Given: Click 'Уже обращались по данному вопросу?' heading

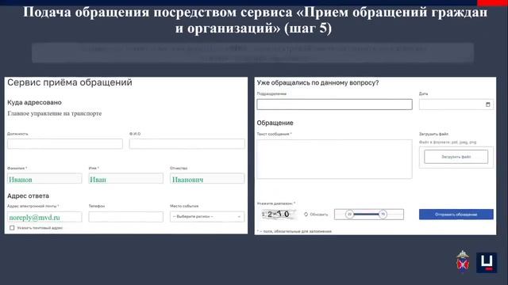Looking at the screenshot, I should coord(317,82).
